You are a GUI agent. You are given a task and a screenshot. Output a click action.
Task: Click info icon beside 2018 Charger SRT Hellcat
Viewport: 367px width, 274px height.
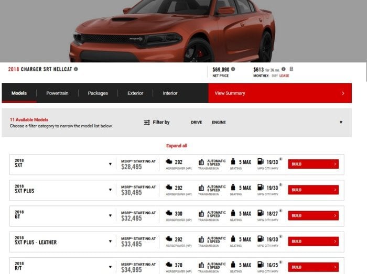(76, 69)
